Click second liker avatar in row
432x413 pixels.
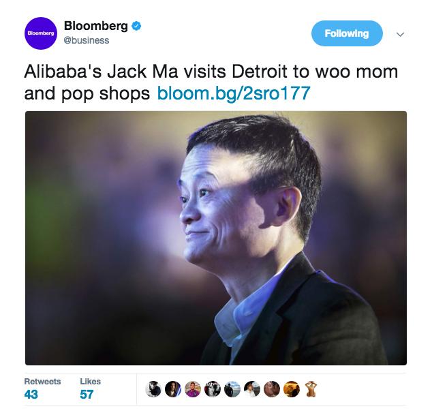pos(173,389)
